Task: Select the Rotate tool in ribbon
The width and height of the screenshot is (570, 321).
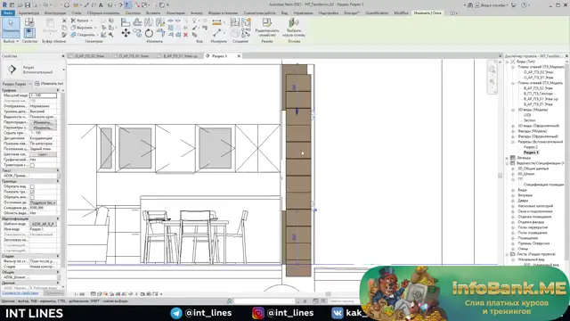Action: pyautogui.click(x=149, y=34)
